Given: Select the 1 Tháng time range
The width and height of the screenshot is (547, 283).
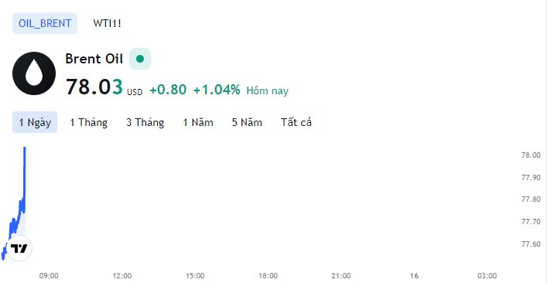Looking at the screenshot, I should coord(89,122).
